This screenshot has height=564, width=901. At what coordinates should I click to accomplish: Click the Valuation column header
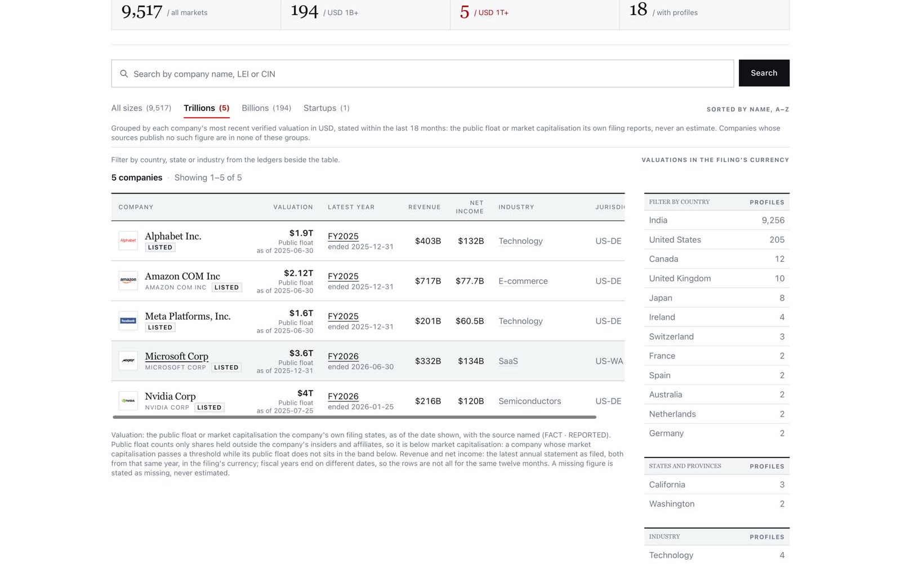(293, 207)
